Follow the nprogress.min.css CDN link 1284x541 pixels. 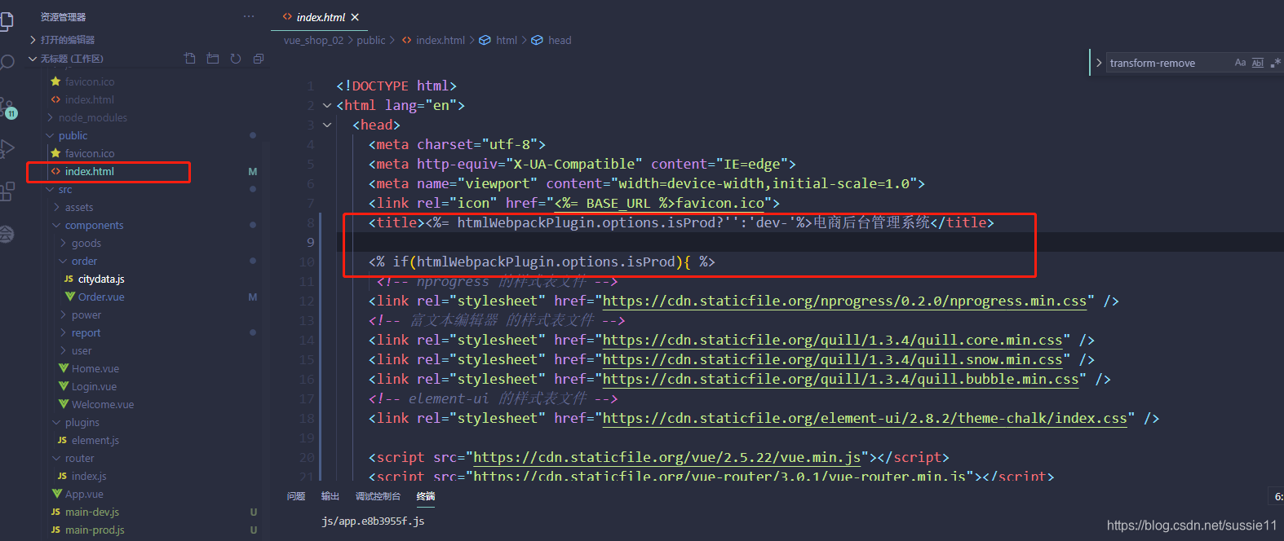click(844, 301)
